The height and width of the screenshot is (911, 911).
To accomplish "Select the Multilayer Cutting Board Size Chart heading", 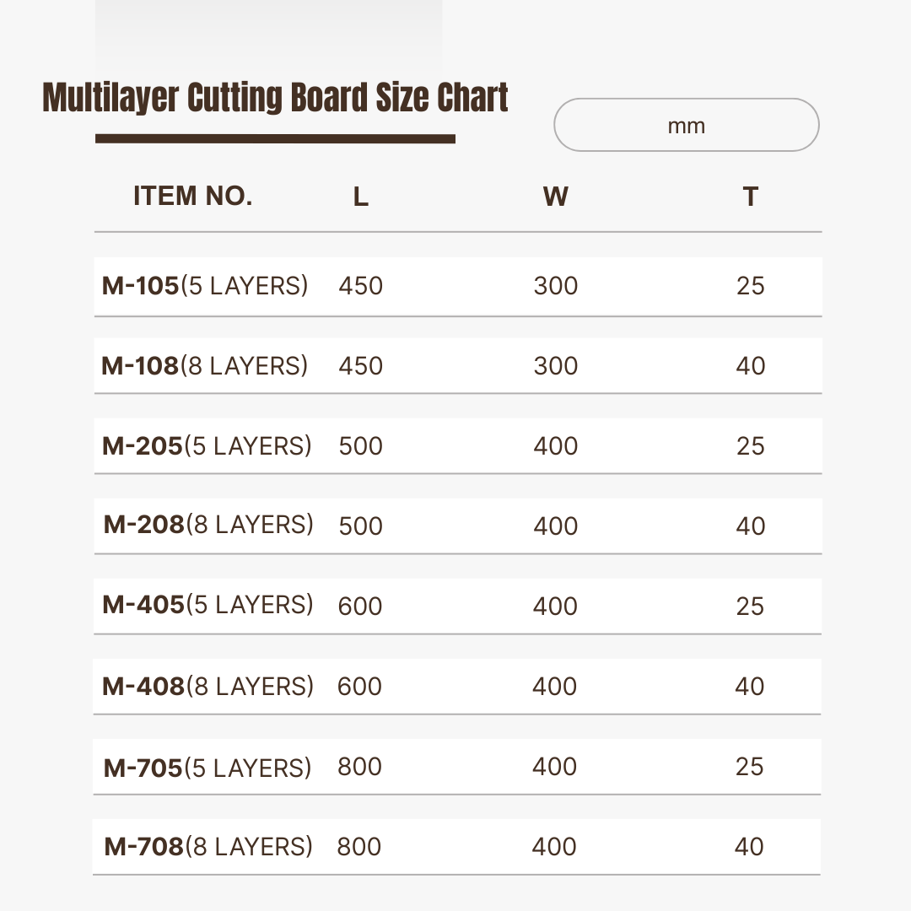I will 275,97.
